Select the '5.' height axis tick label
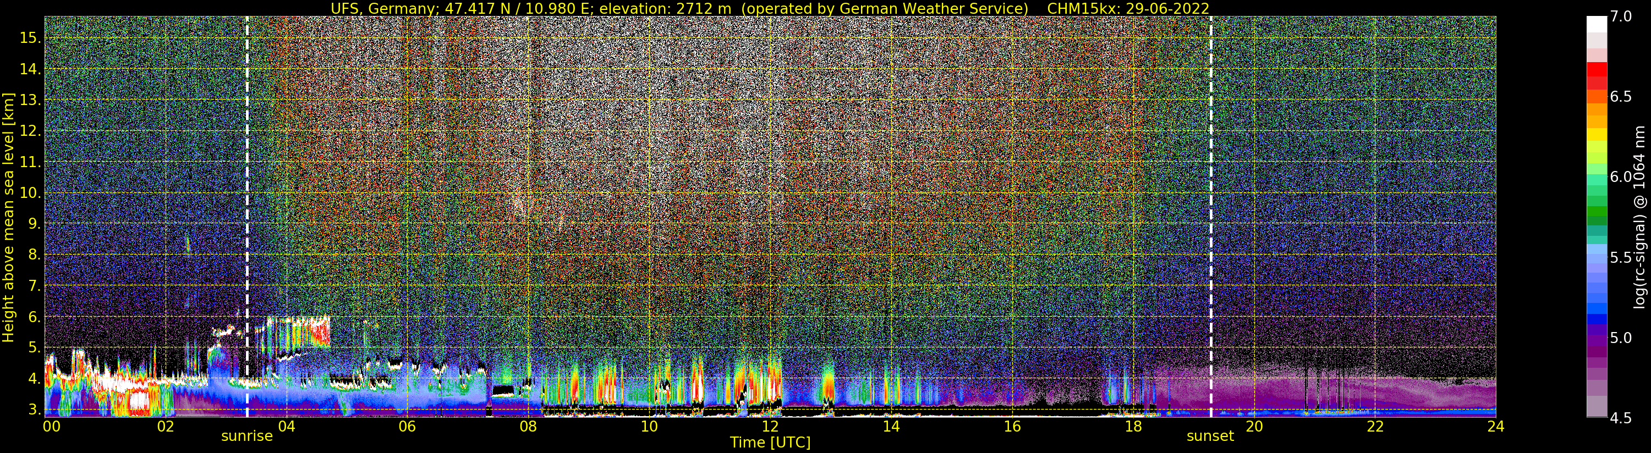Screen dimensions: 1651x453 tap(35, 347)
